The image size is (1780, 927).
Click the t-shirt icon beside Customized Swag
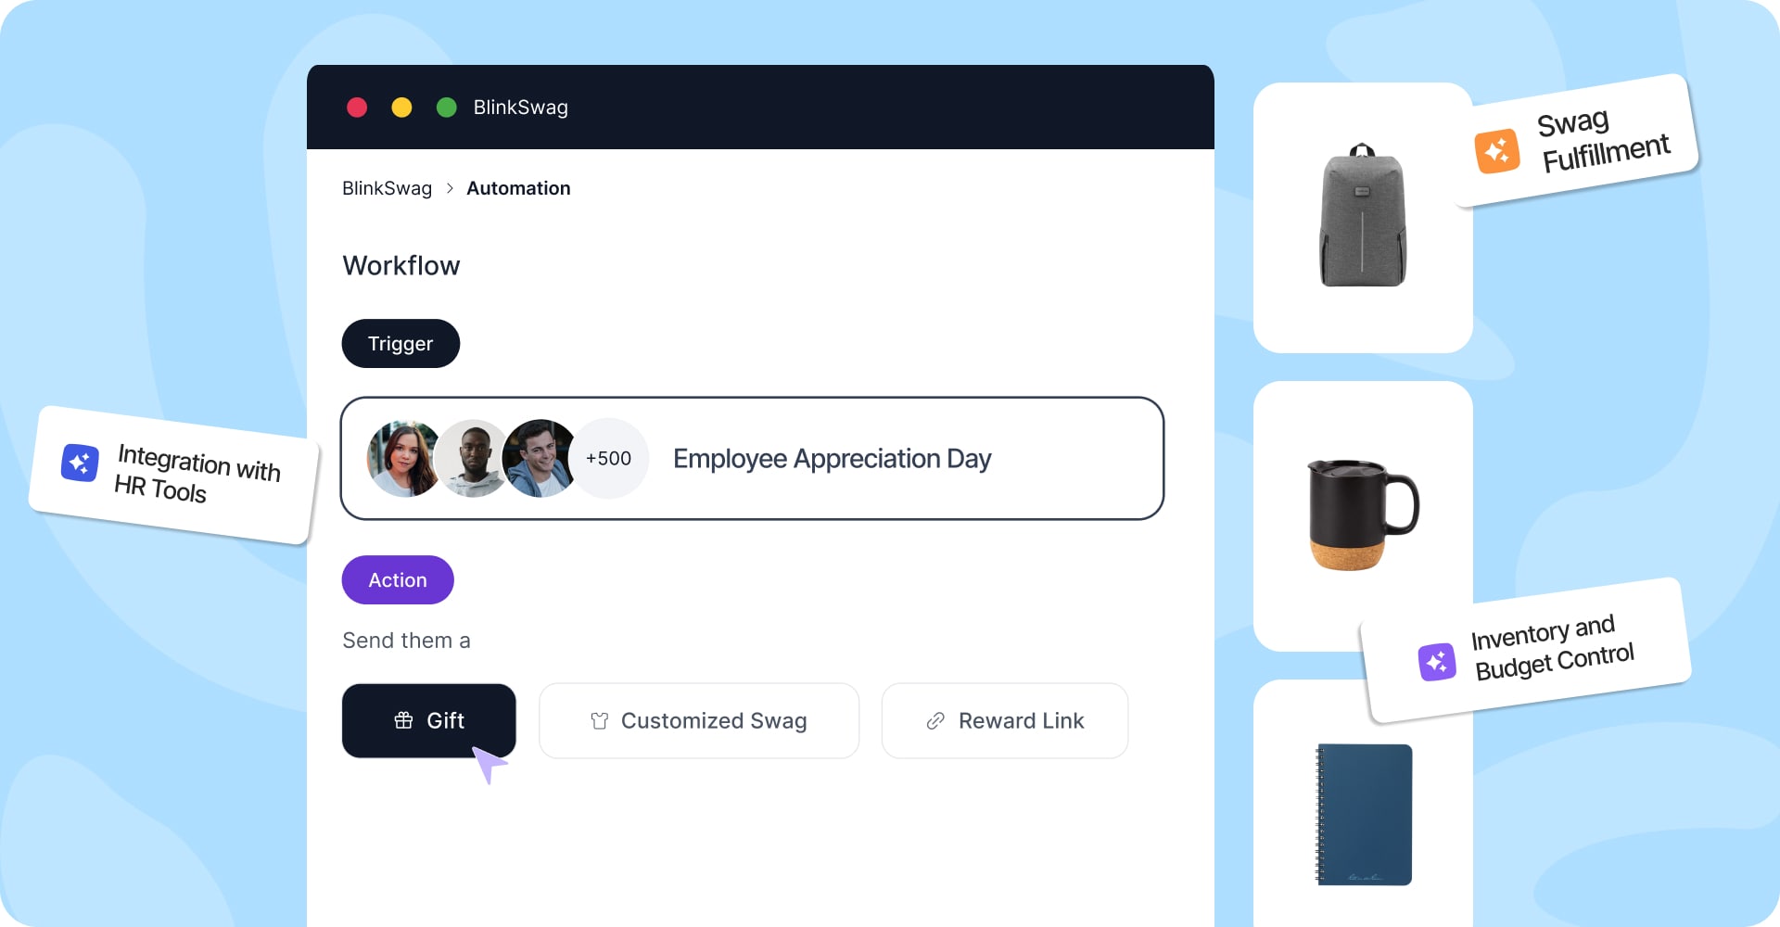[x=599, y=721]
